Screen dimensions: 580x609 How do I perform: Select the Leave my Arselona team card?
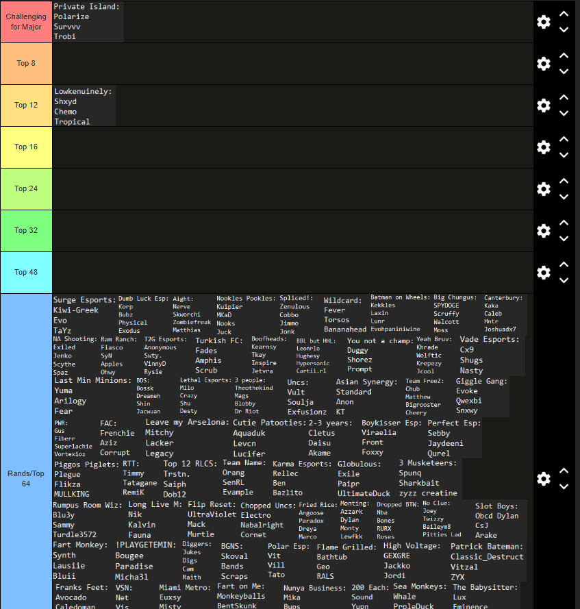pyautogui.click(x=187, y=438)
